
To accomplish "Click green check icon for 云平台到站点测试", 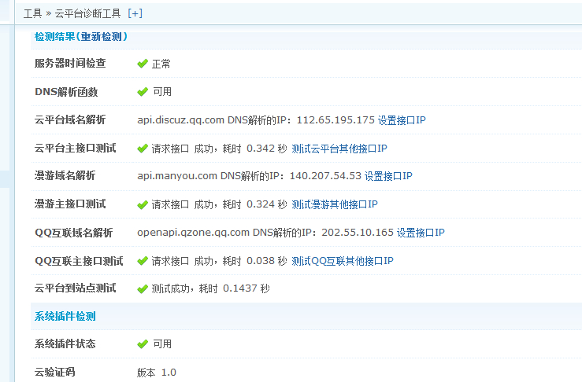I will (143, 288).
